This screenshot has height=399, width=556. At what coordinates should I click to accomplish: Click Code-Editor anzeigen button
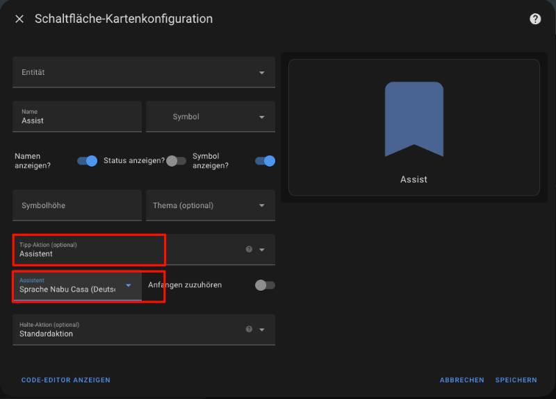65,380
